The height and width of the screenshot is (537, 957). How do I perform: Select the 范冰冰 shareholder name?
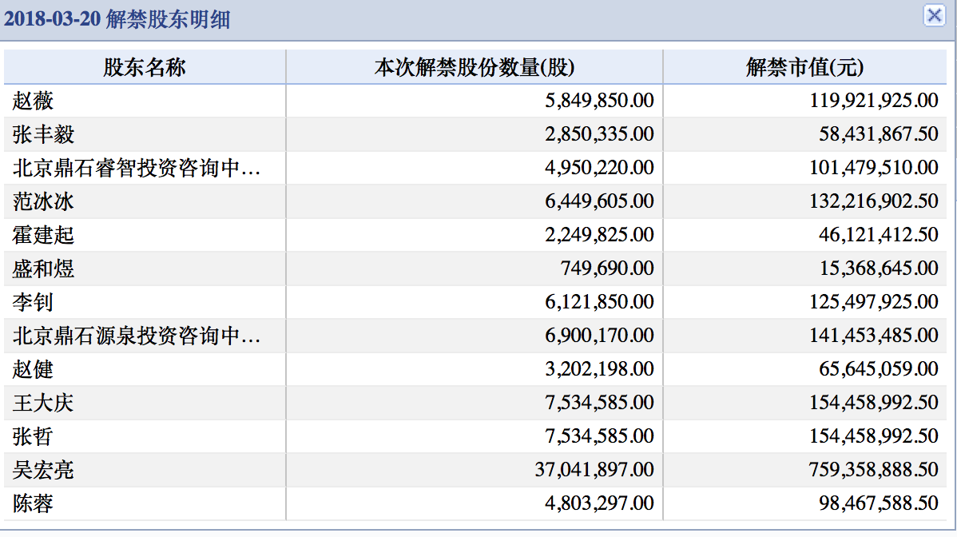tap(43, 201)
